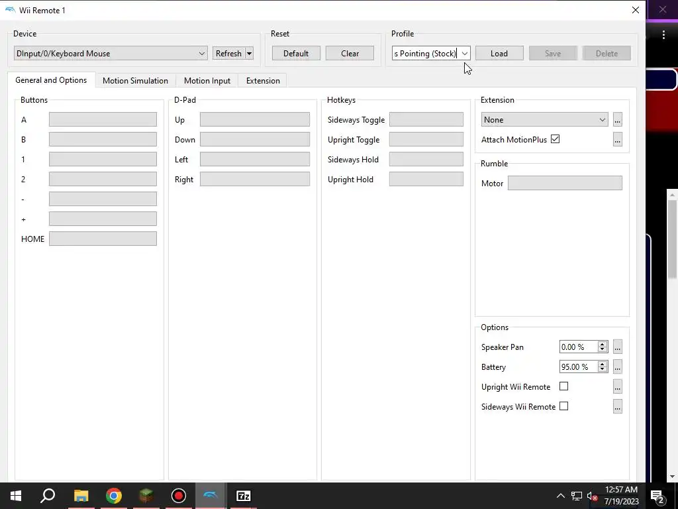Screen dimensions: 678x509
Task: Click the Refresh button
Action: tap(228, 53)
